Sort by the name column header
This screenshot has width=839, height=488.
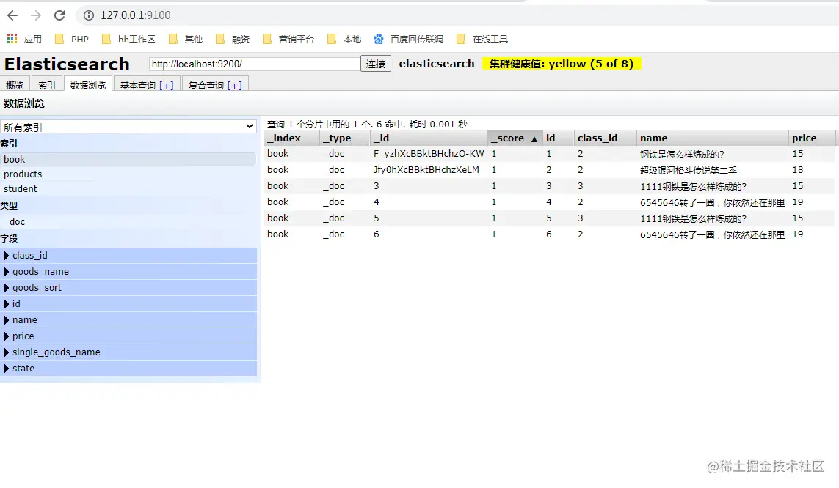click(712, 138)
